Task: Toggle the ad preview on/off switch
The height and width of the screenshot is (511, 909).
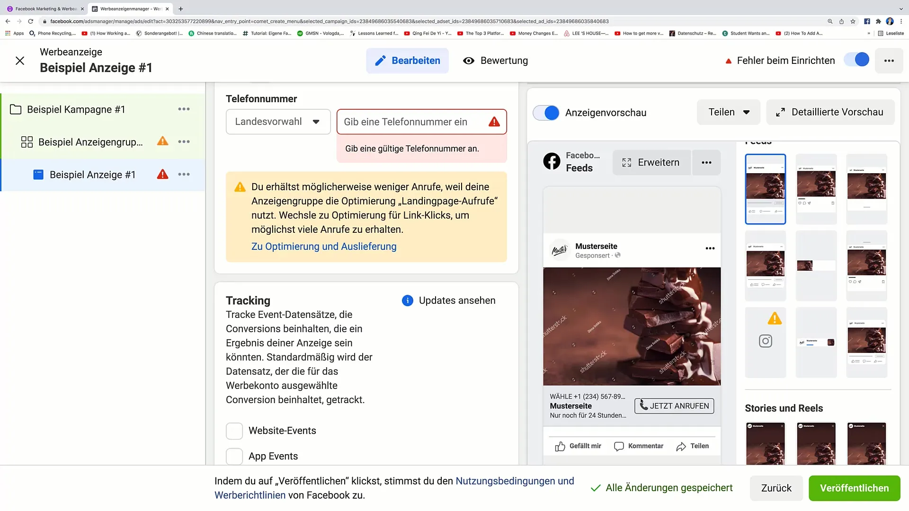Action: point(547,112)
